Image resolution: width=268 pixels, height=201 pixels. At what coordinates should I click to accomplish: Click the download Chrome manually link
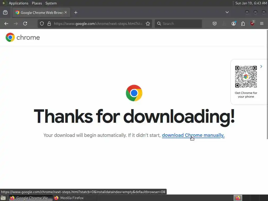pos(193,135)
